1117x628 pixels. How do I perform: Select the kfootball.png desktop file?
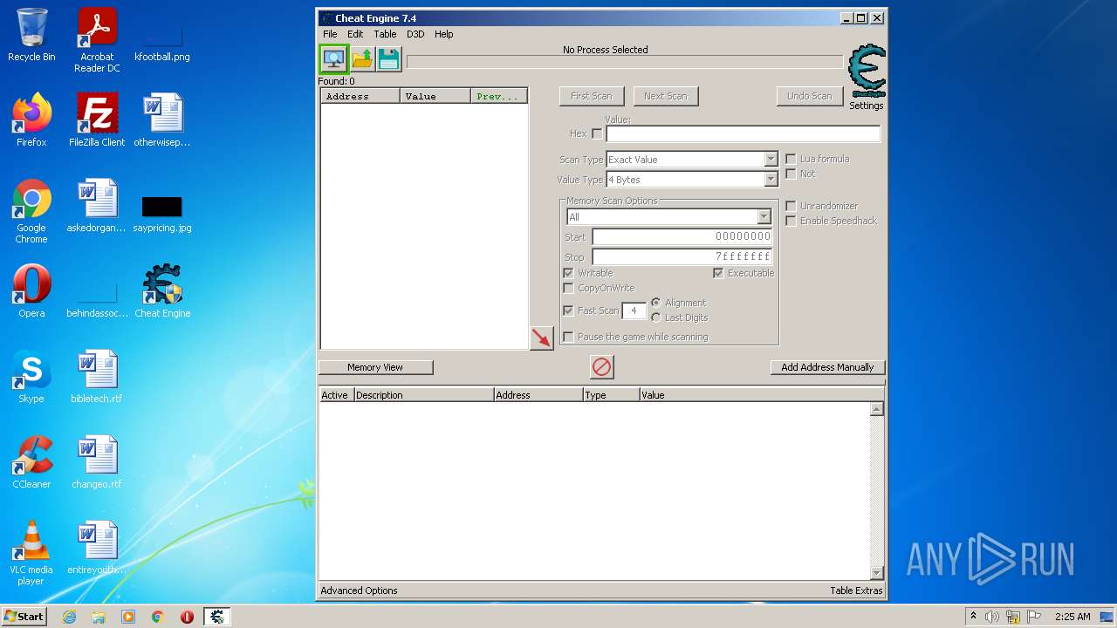click(162, 43)
